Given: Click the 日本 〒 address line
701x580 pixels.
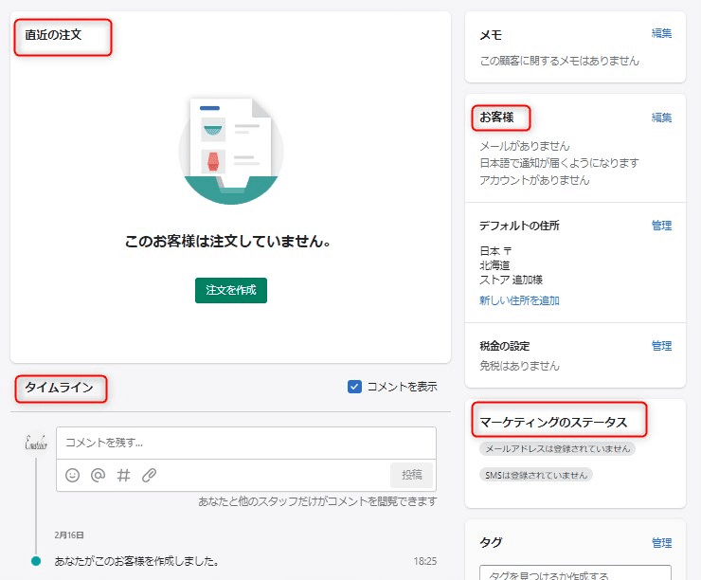Looking at the screenshot, I should [495, 251].
